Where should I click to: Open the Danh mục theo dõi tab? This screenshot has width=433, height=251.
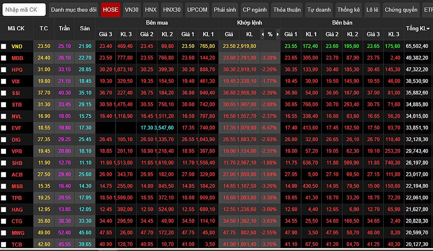[x=74, y=10]
